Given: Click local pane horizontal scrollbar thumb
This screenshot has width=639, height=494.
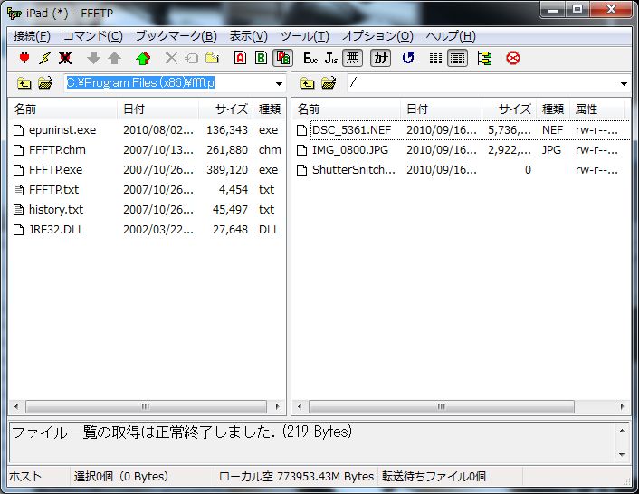Looking at the screenshot, I should pos(146,406).
